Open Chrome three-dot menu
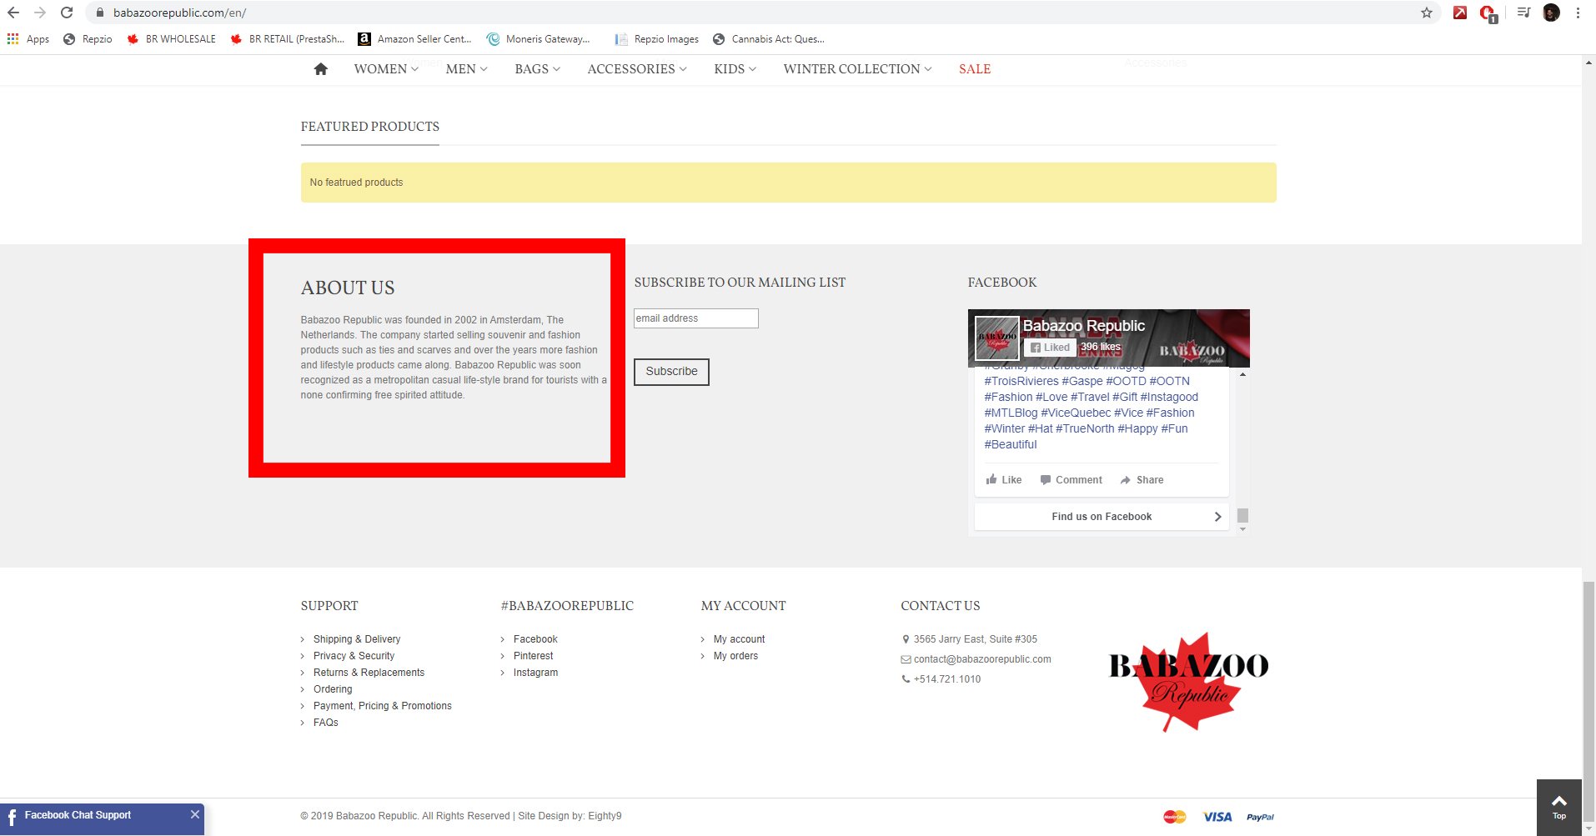 pyautogui.click(x=1578, y=13)
